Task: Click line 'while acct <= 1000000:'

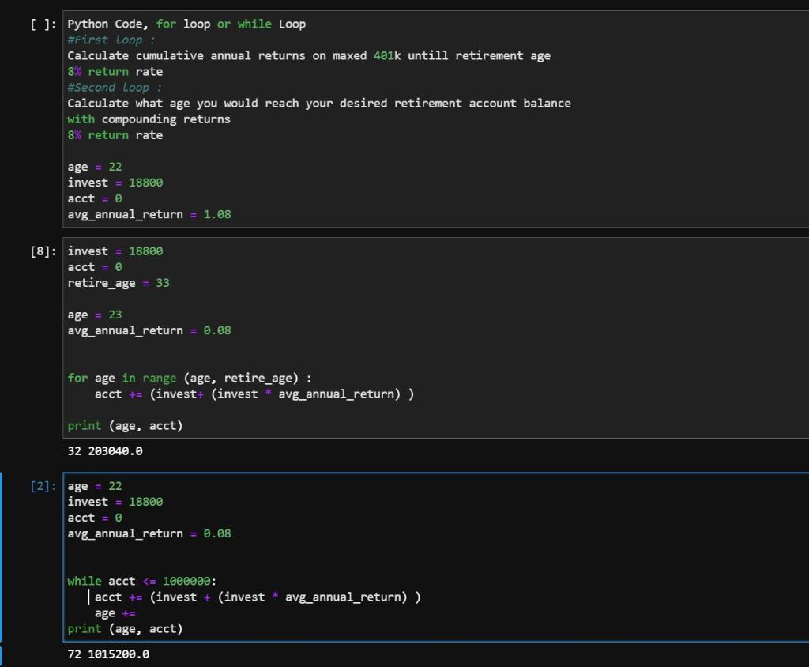Action: pos(142,582)
